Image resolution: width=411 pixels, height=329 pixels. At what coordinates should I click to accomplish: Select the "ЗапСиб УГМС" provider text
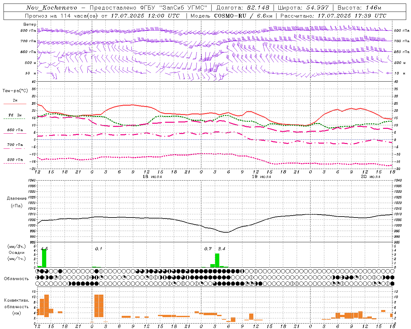[x=183, y=8]
